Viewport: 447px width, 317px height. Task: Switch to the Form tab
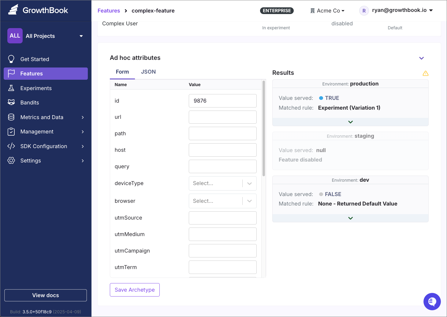(x=122, y=72)
